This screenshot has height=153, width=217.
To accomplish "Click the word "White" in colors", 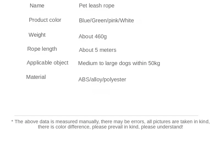I will pyautogui.click(x=127, y=21).
